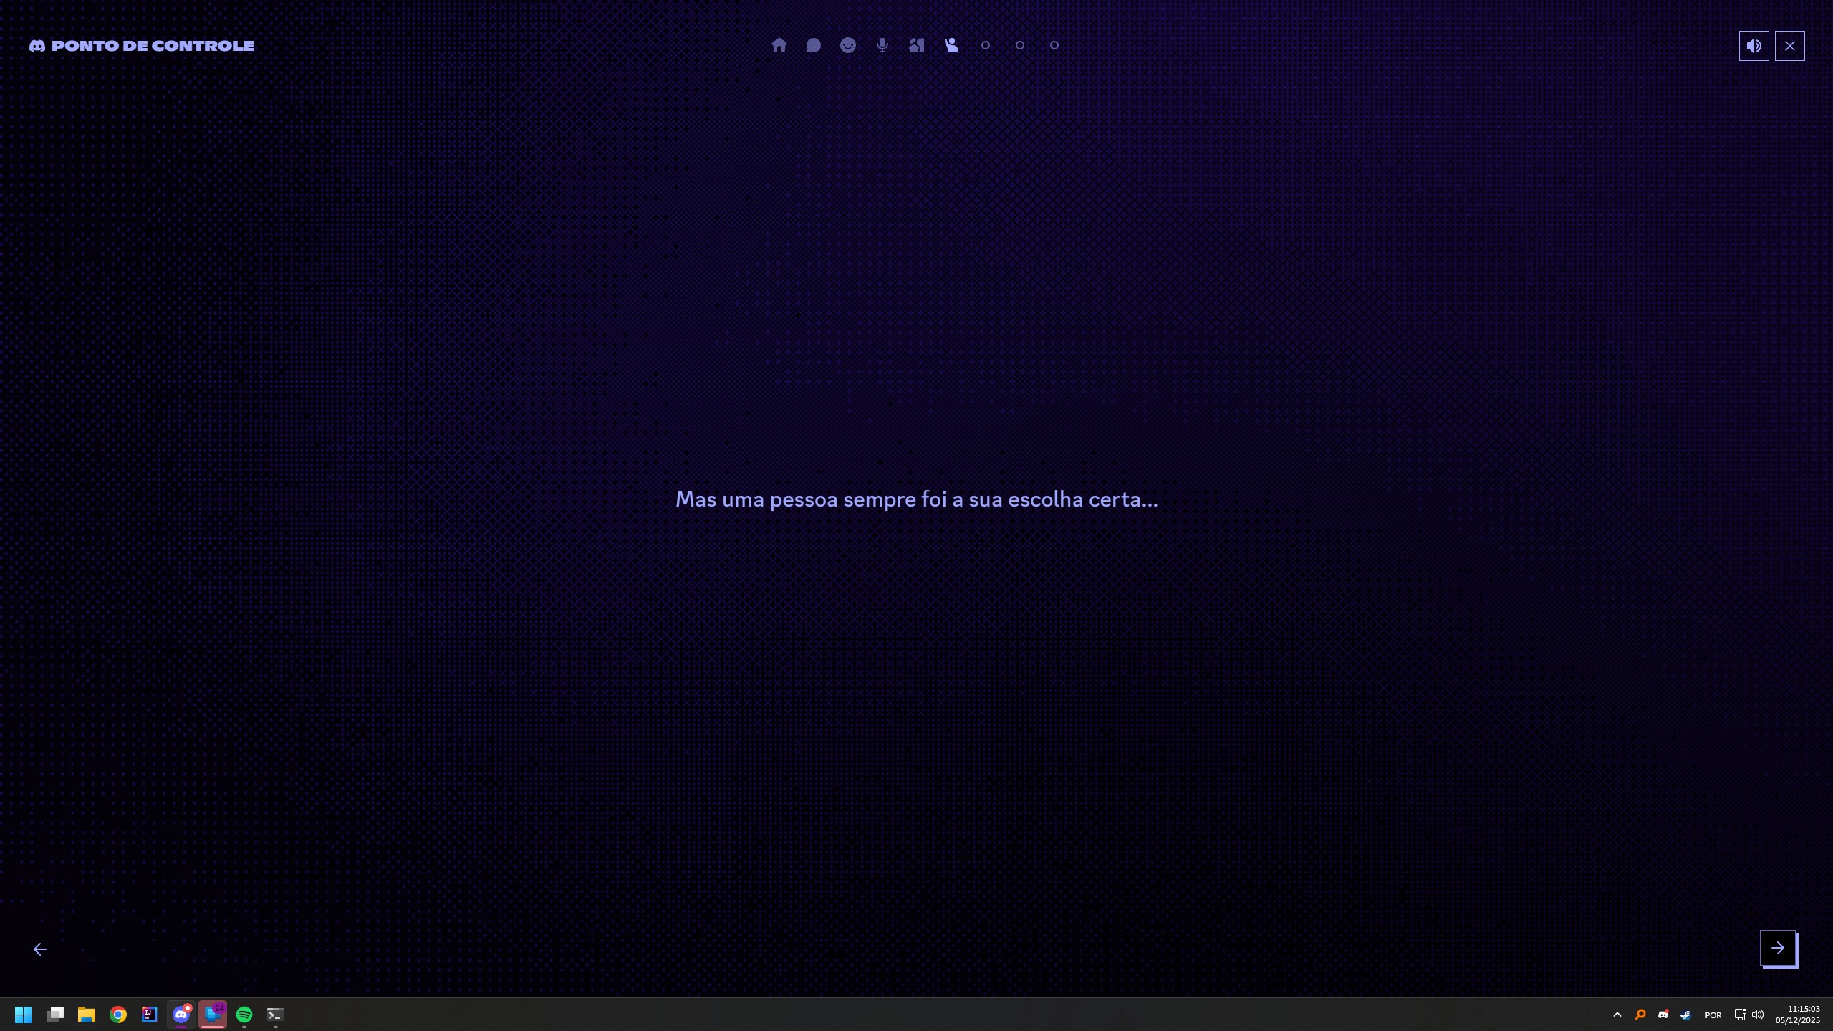
Task: Open the games recap section
Action: tap(916, 44)
